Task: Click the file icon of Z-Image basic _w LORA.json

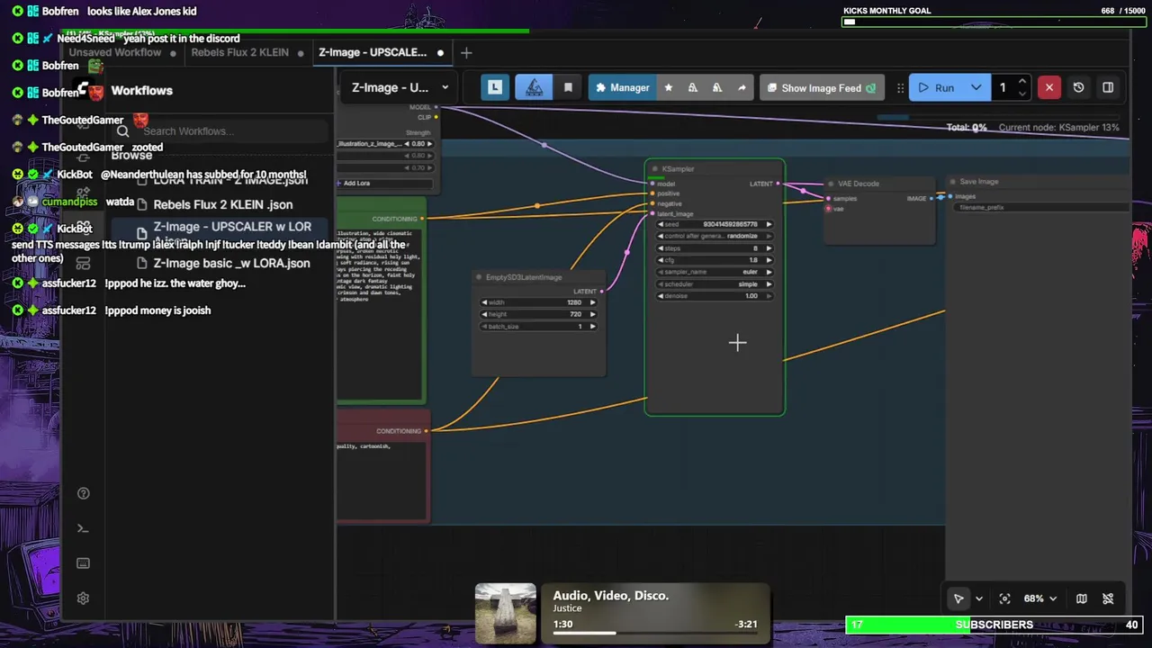Action: (x=141, y=264)
